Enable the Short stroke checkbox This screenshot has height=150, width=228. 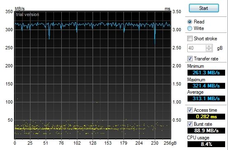click(x=190, y=39)
